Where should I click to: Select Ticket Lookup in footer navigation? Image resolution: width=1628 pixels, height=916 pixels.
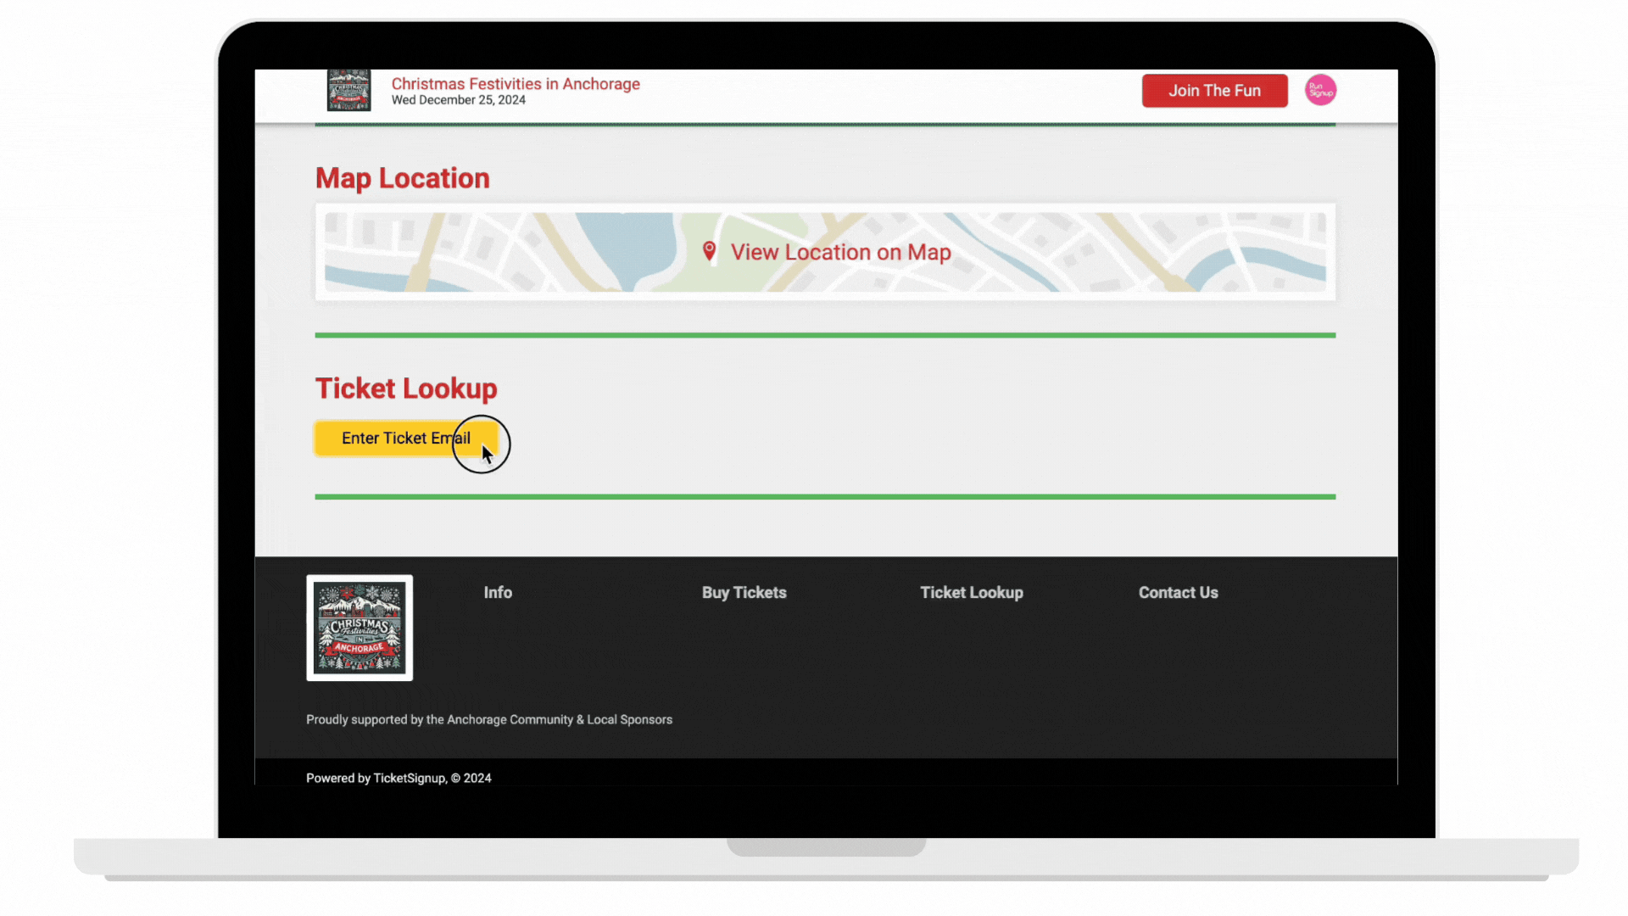coord(971,593)
